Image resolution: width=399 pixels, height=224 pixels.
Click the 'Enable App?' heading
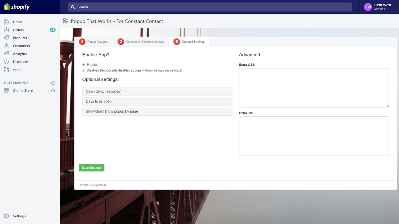coord(96,55)
